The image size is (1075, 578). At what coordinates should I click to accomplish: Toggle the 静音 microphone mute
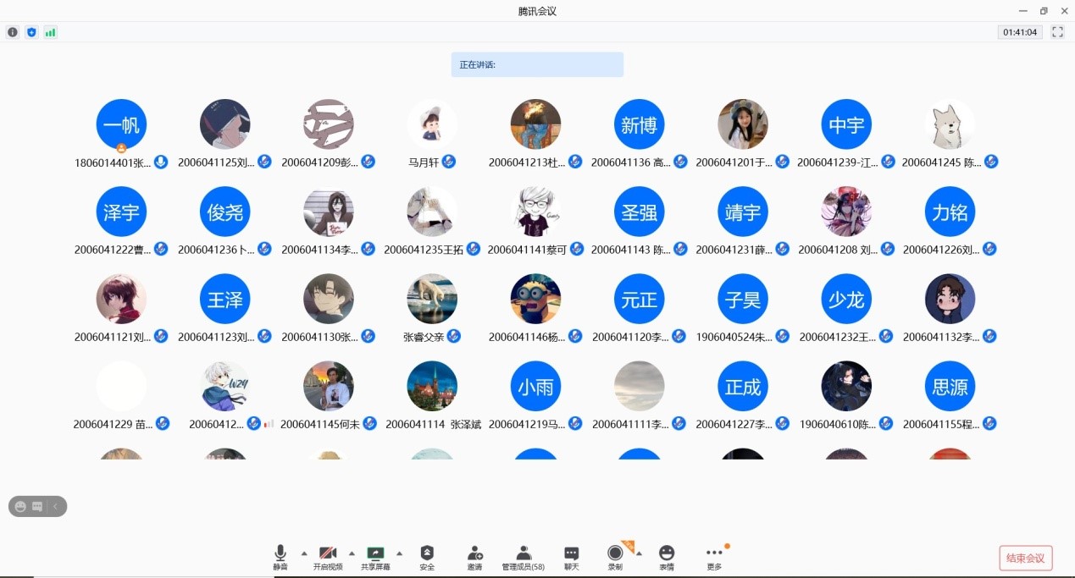point(280,556)
